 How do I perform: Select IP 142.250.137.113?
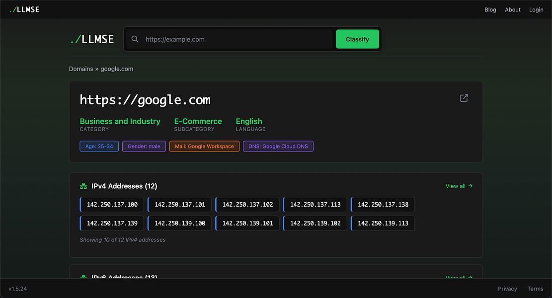point(315,205)
